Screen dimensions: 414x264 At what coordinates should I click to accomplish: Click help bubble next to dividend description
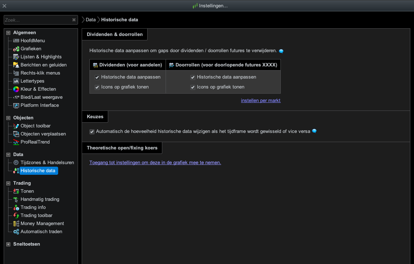click(x=281, y=51)
